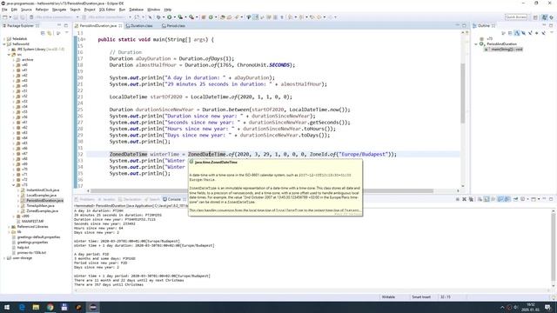Viewport: 557px width, 313px height.
Task: Select the Java perspective icon
Action: point(545,17)
